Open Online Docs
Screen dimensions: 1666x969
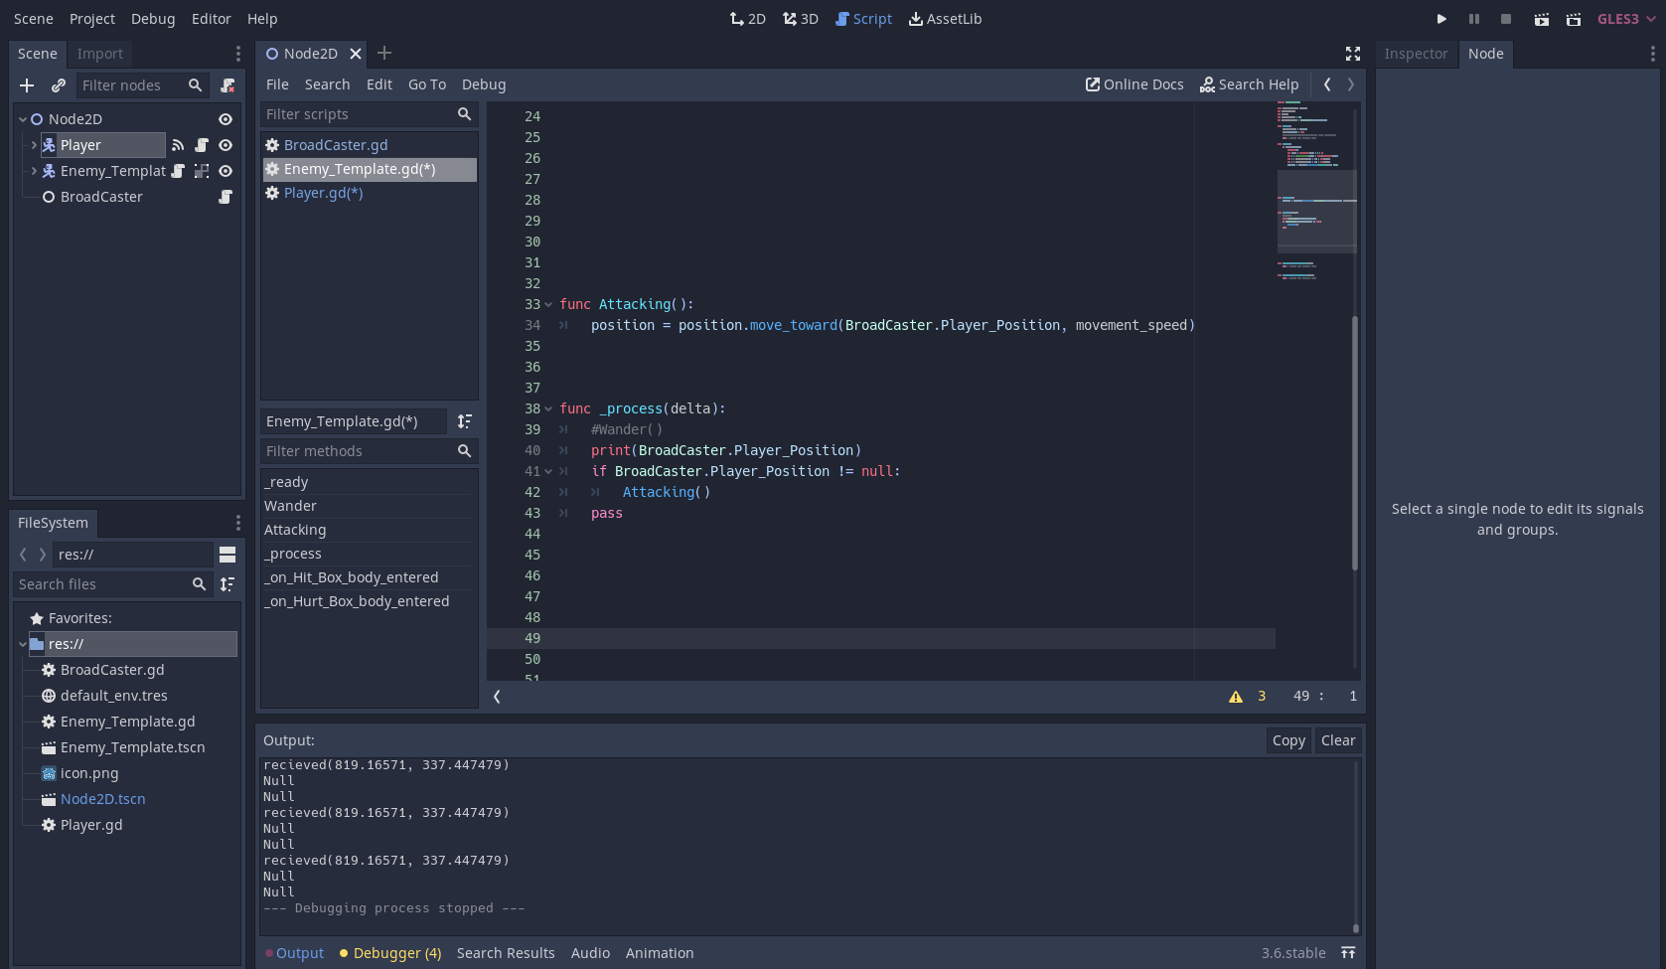(x=1135, y=84)
